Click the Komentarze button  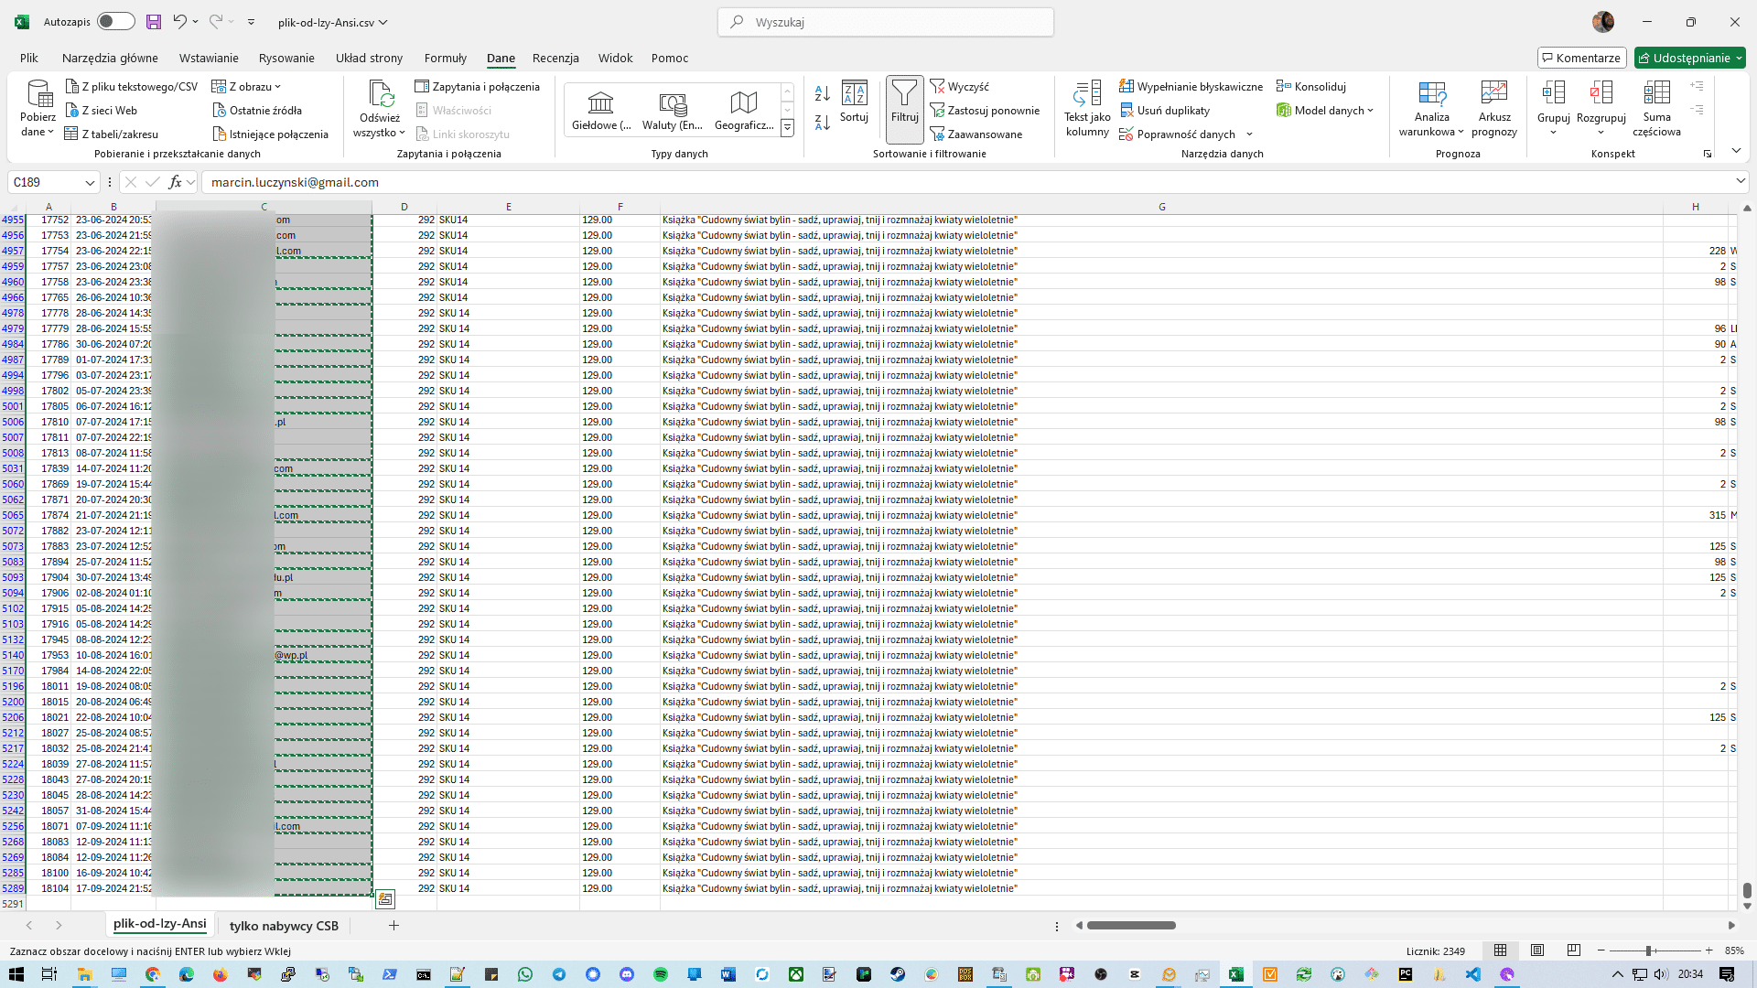pyautogui.click(x=1581, y=58)
